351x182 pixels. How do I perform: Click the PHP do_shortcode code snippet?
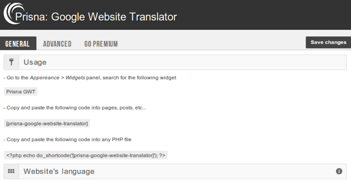coord(86,155)
